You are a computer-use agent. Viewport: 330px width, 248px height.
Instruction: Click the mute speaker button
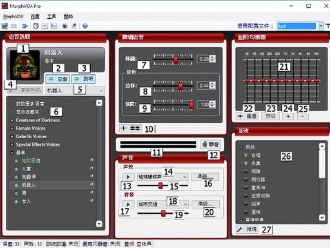pyautogui.click(x=211, y=144)
